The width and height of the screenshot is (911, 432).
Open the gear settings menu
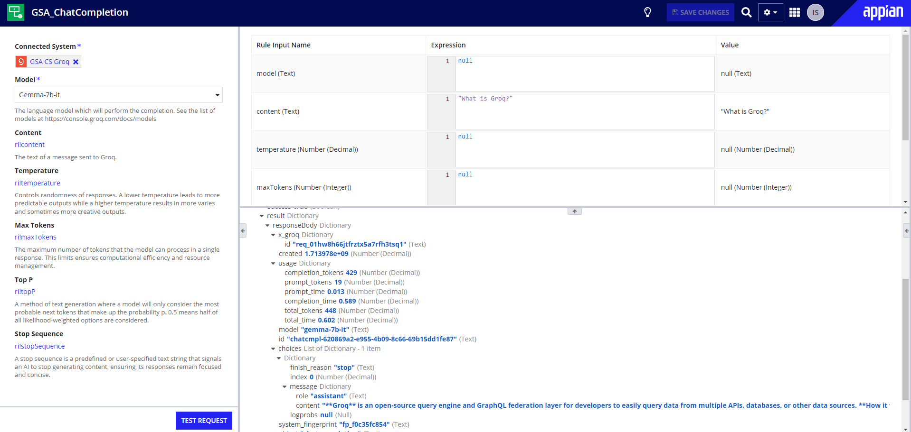pos(770,12)
